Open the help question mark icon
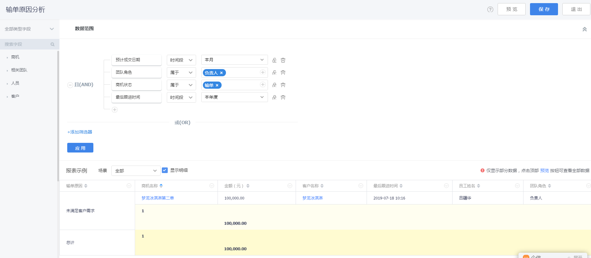Viewport: 591px width, 258px height. pos(490,9)
